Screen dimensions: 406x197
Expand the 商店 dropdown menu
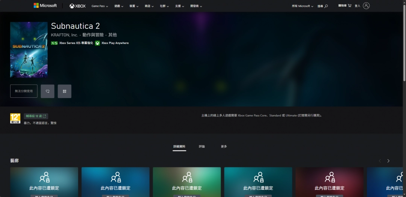tap(149, 6)
